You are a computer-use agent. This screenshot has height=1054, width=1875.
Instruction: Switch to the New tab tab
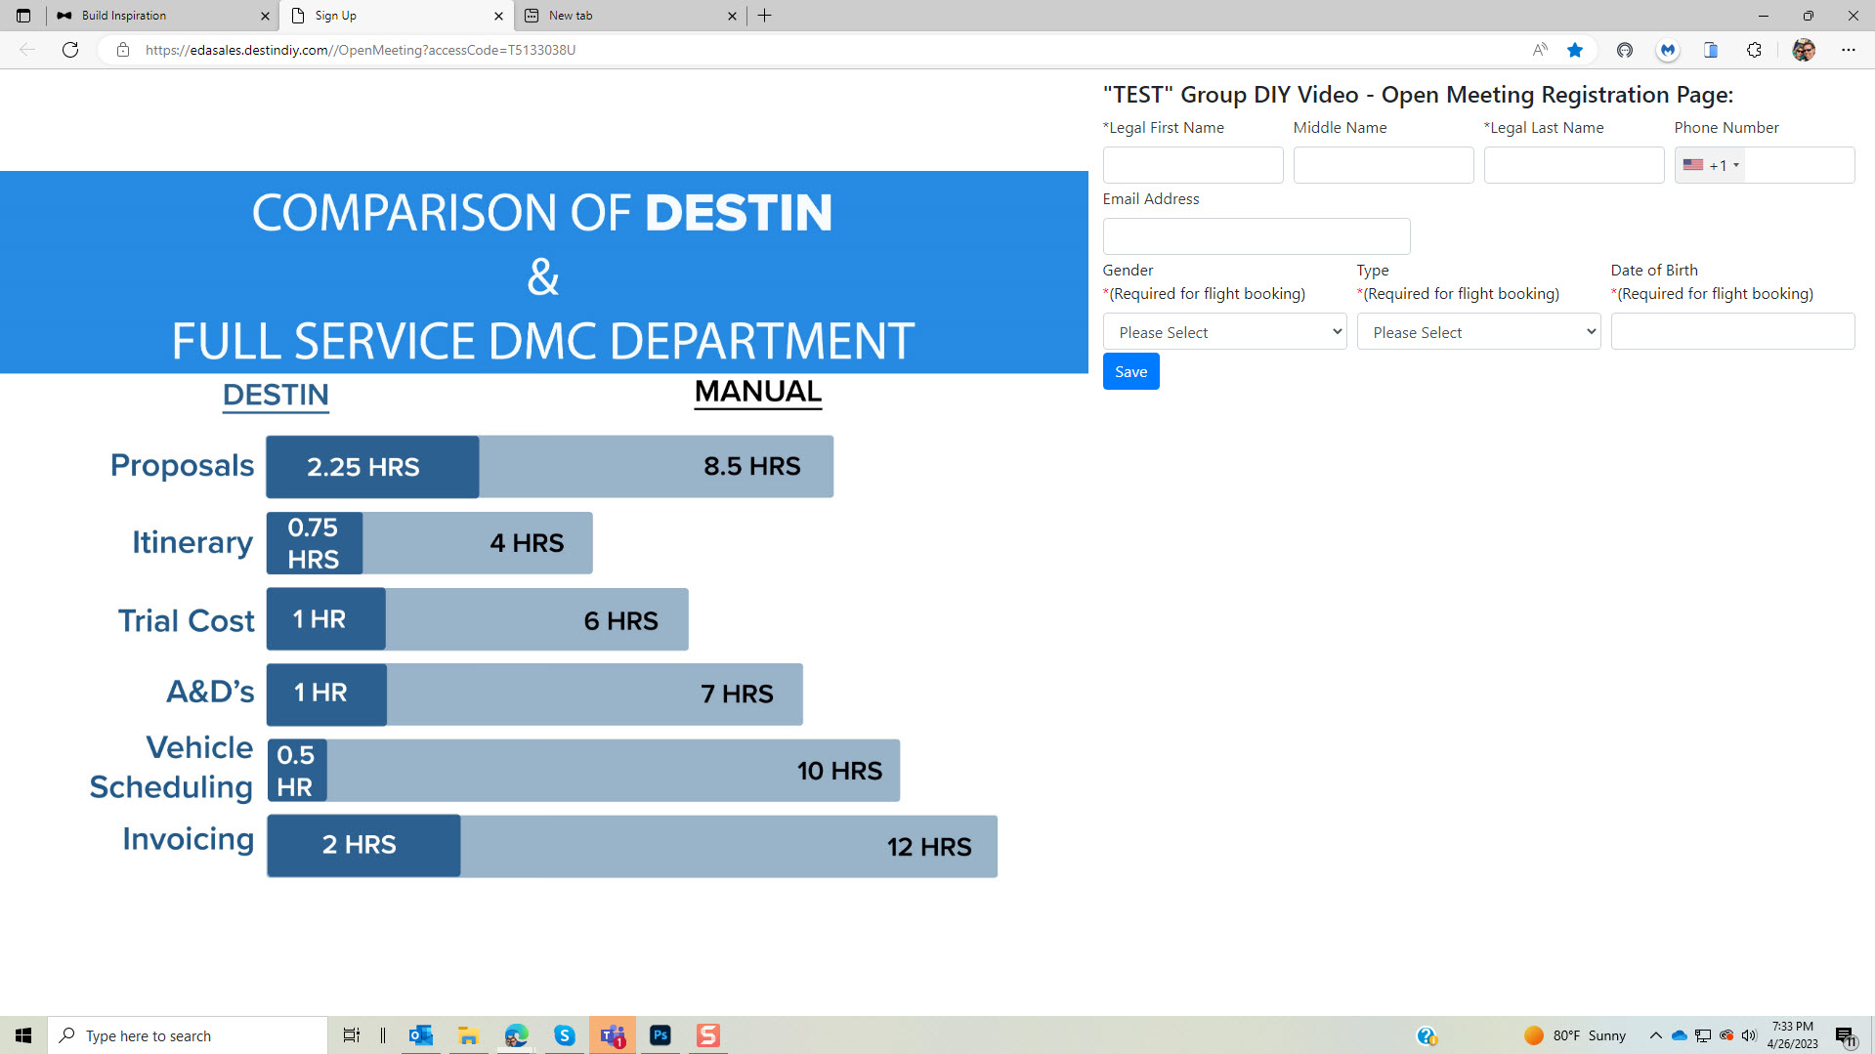tap(630, 16)
